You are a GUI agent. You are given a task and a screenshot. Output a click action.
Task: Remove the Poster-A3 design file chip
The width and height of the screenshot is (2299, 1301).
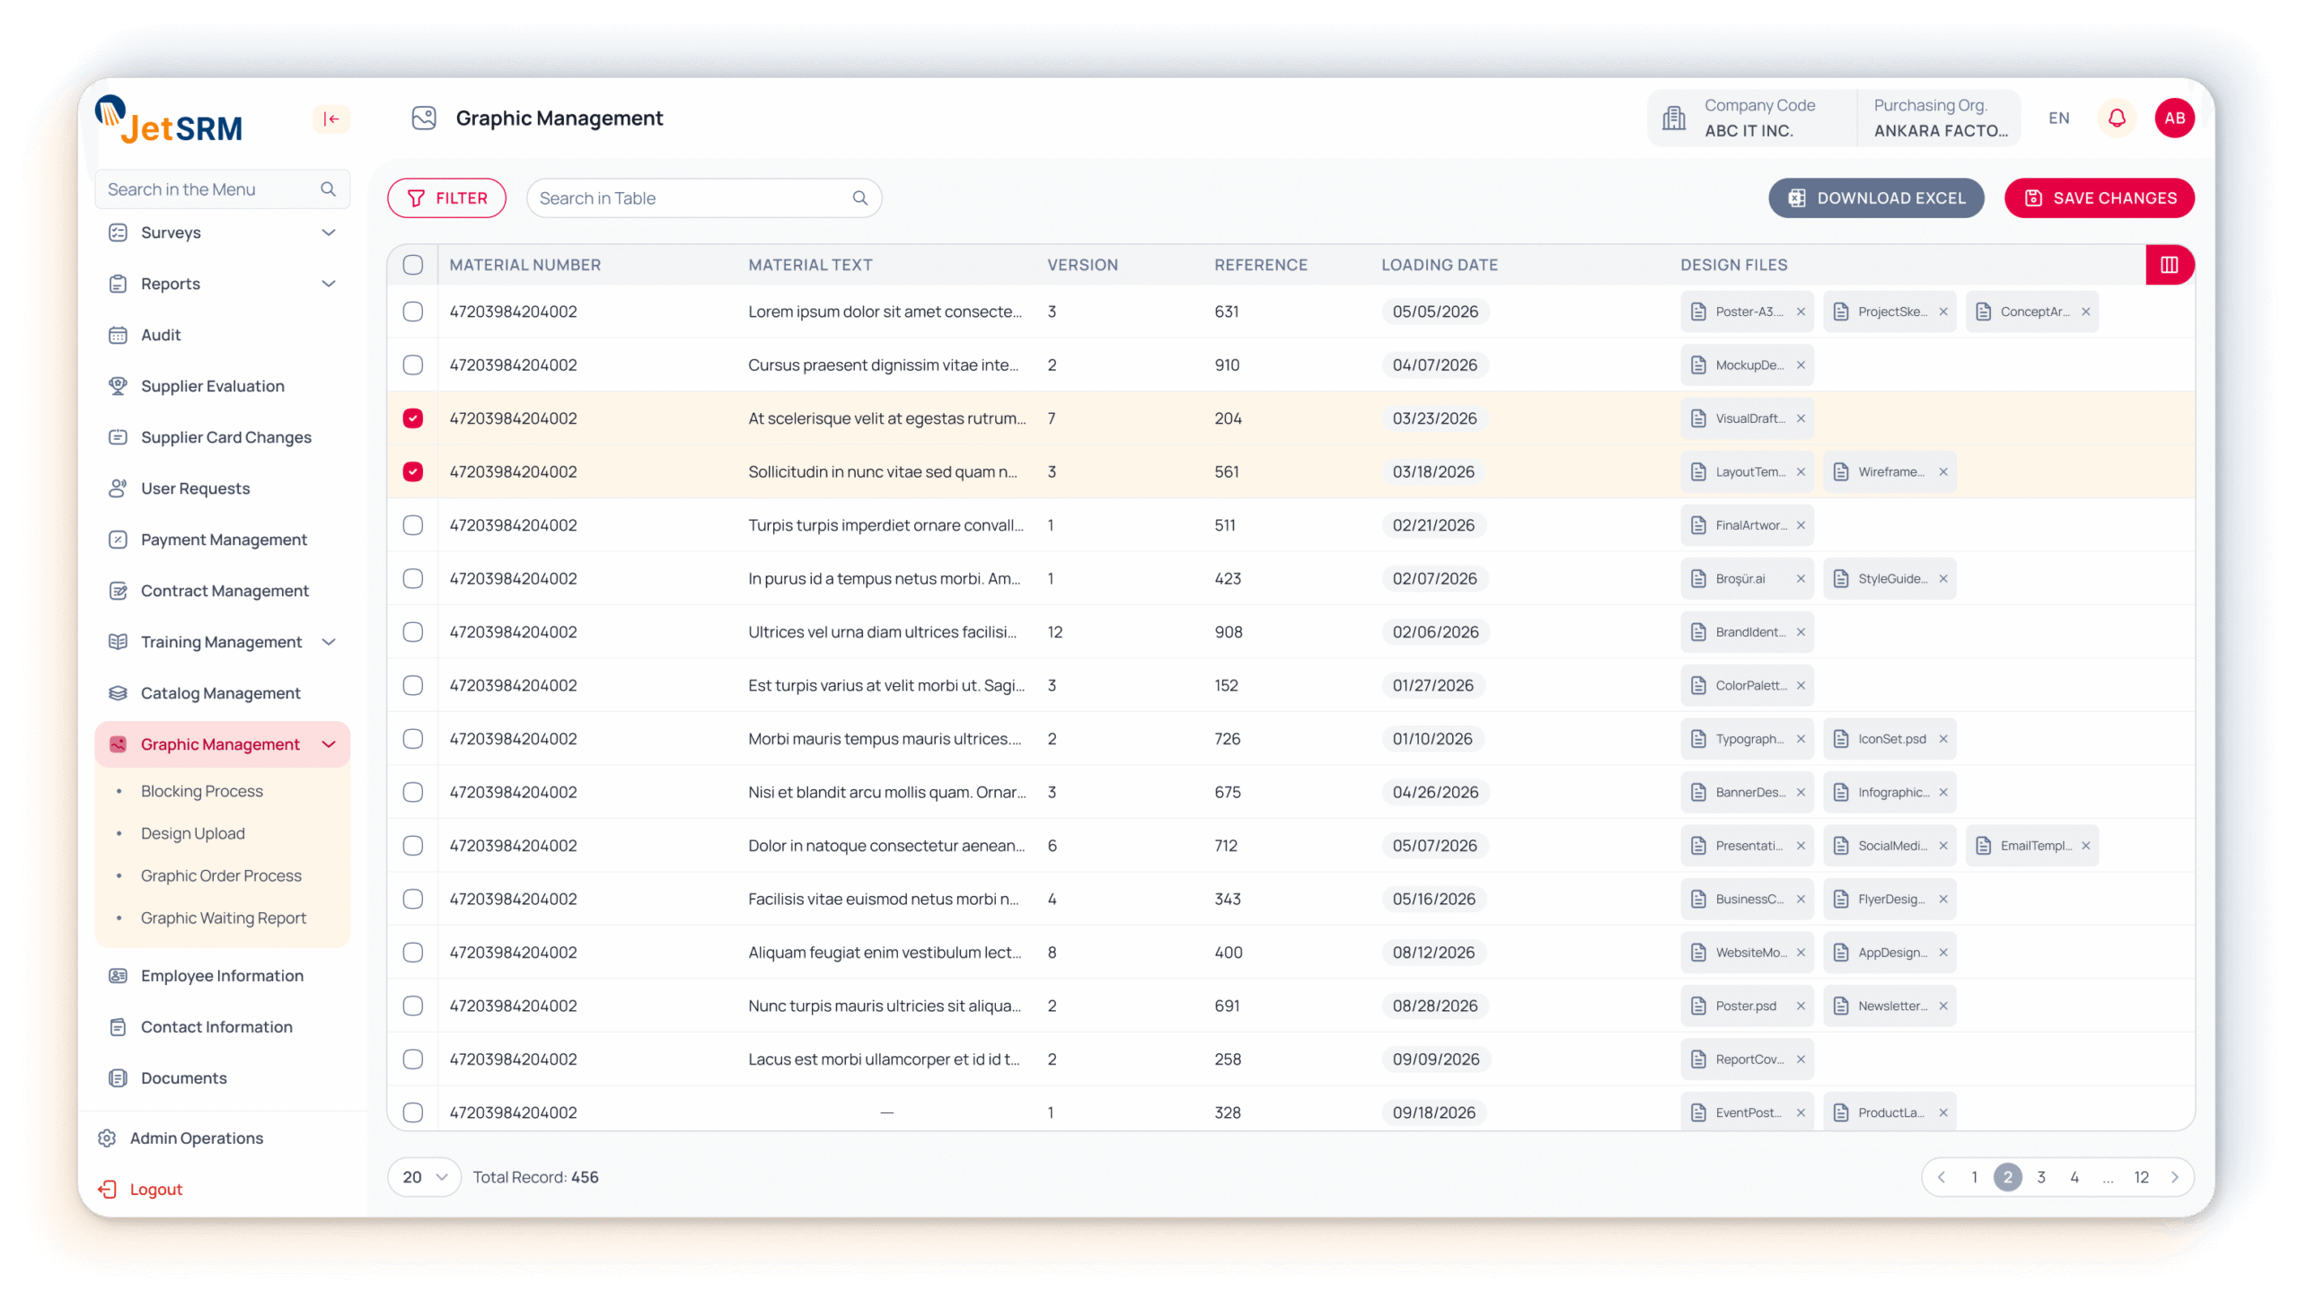coord(1801,312)
